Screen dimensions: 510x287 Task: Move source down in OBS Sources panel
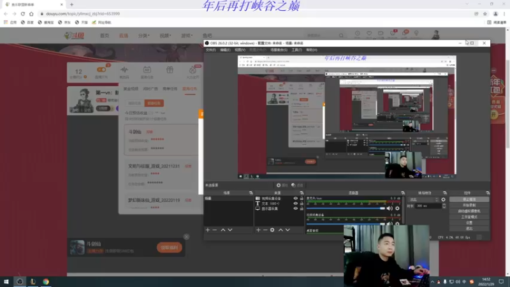[x=288, y=230]
